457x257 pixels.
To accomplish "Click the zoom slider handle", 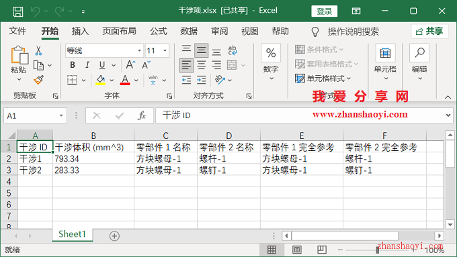I will click(378, 250).
